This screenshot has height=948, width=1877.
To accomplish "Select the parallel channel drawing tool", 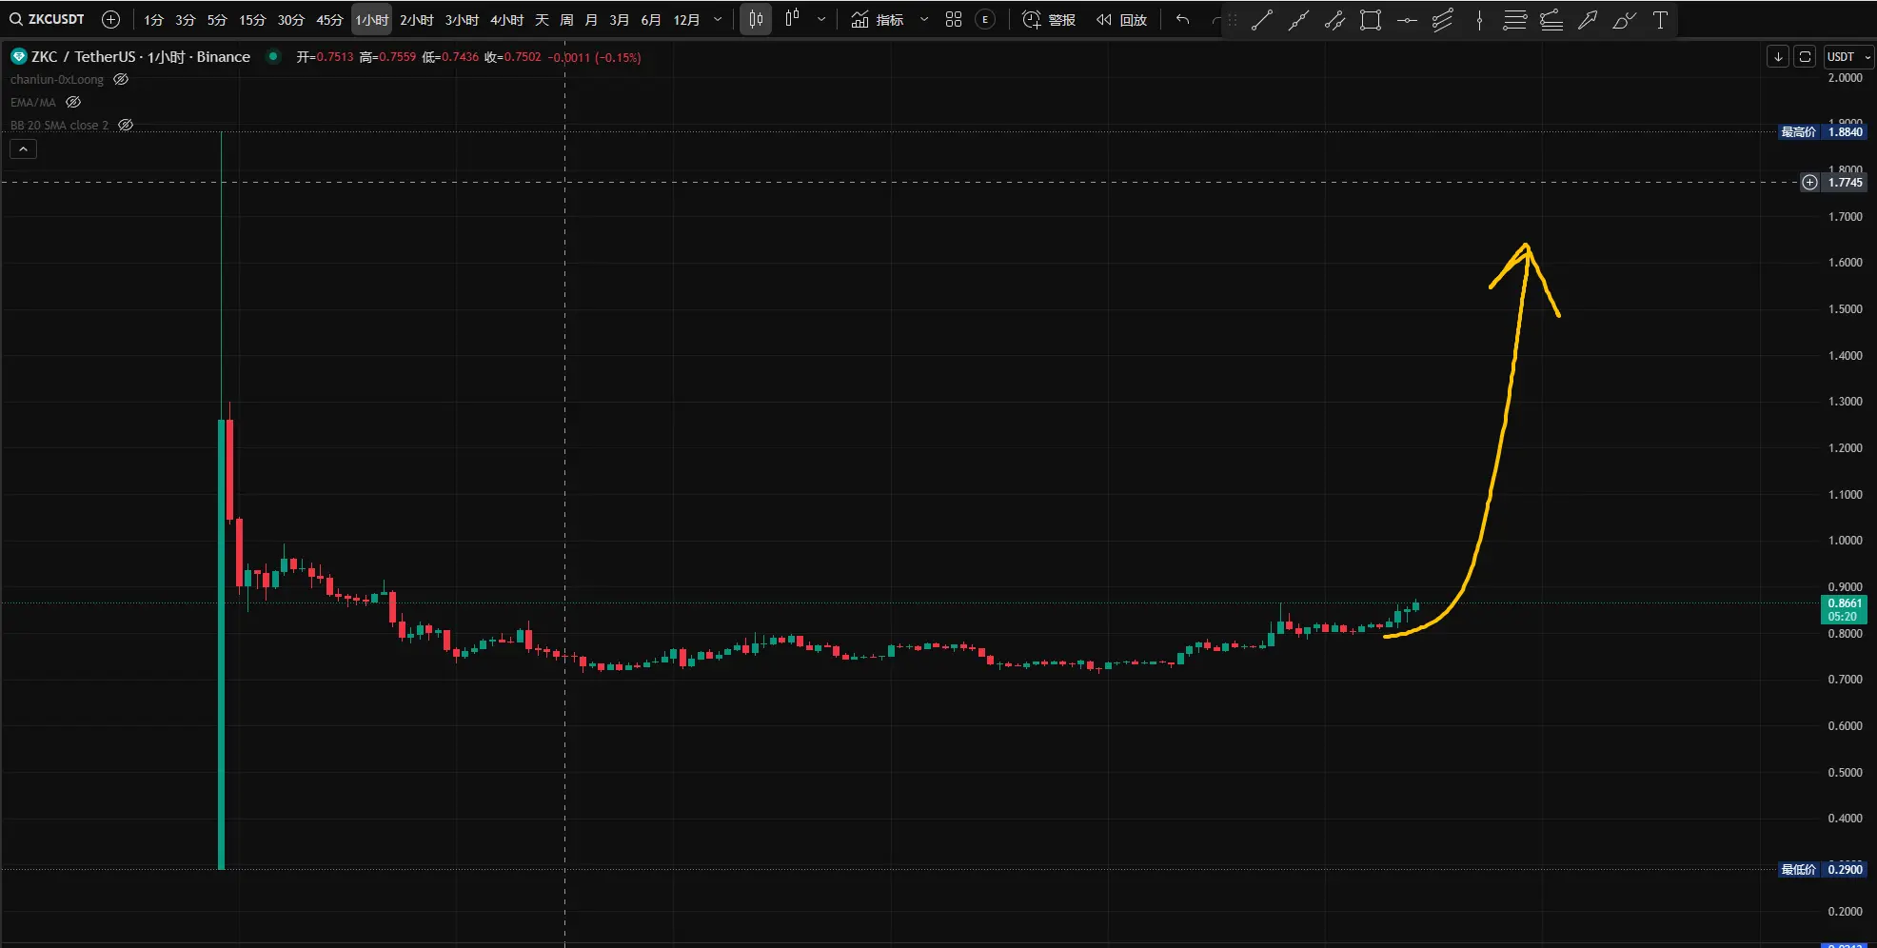I will (x=1334, y=20).
